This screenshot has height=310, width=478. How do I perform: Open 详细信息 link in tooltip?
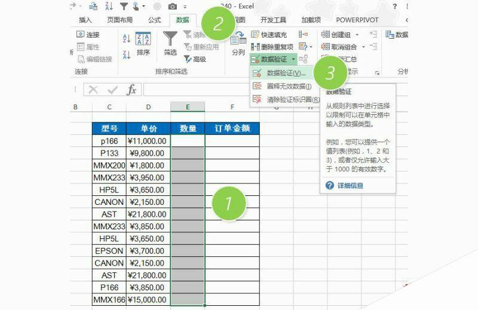click(350, 185)
